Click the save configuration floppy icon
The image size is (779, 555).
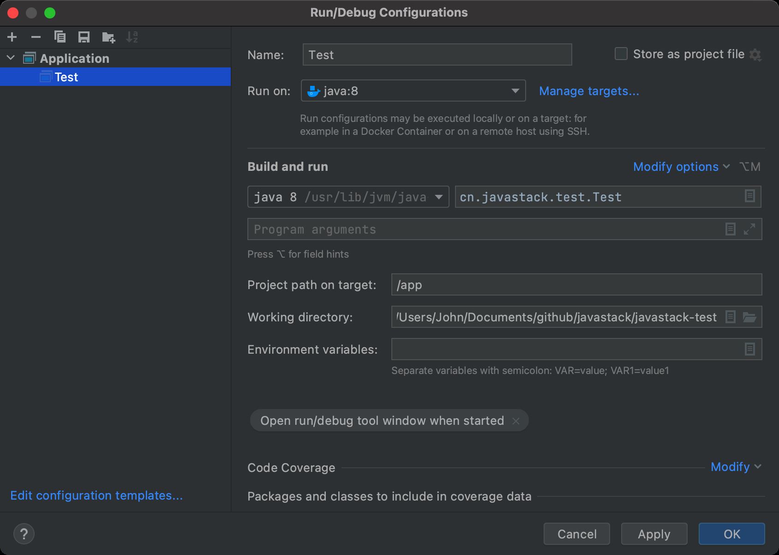[84, 37]
